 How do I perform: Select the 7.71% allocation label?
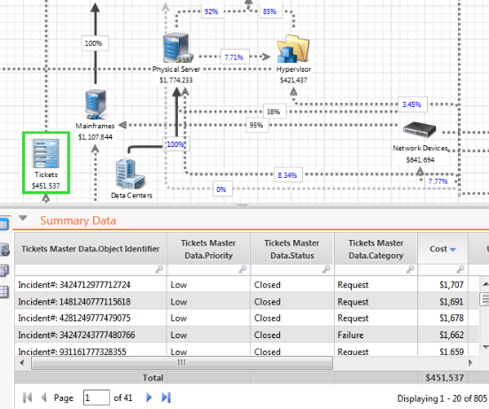tap(234, 57)
